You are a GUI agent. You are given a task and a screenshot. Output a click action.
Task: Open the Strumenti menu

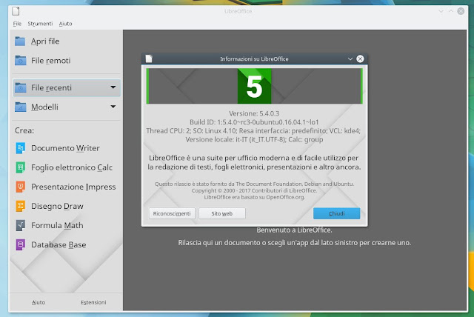40,24
